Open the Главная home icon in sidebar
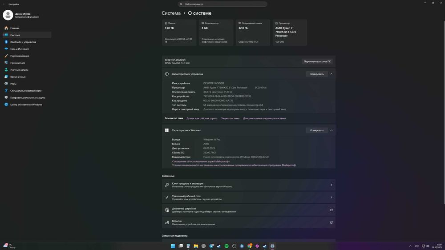 (6, 28)
